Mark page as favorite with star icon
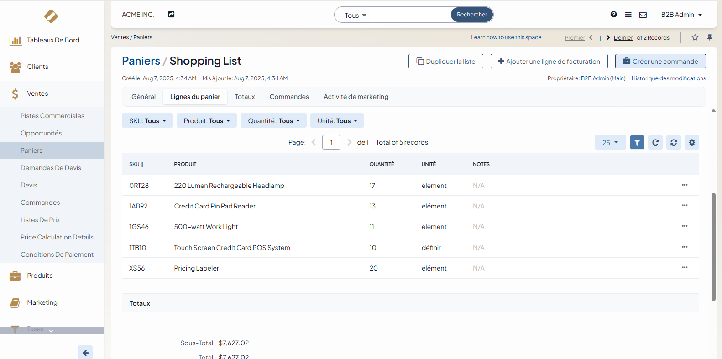 pyautogui.click(x=695, y=37)
